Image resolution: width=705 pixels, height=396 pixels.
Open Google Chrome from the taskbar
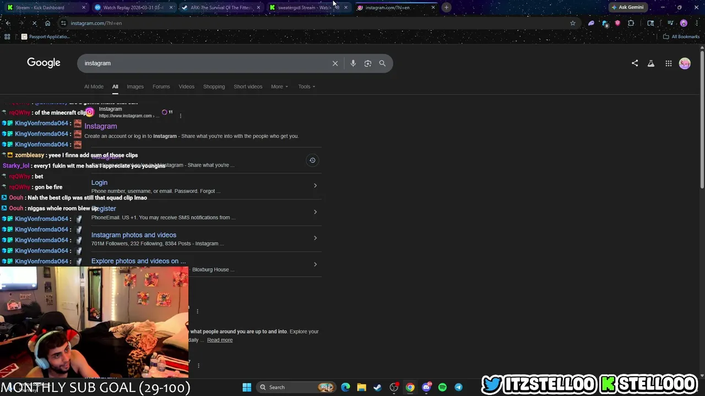(410, 387)
